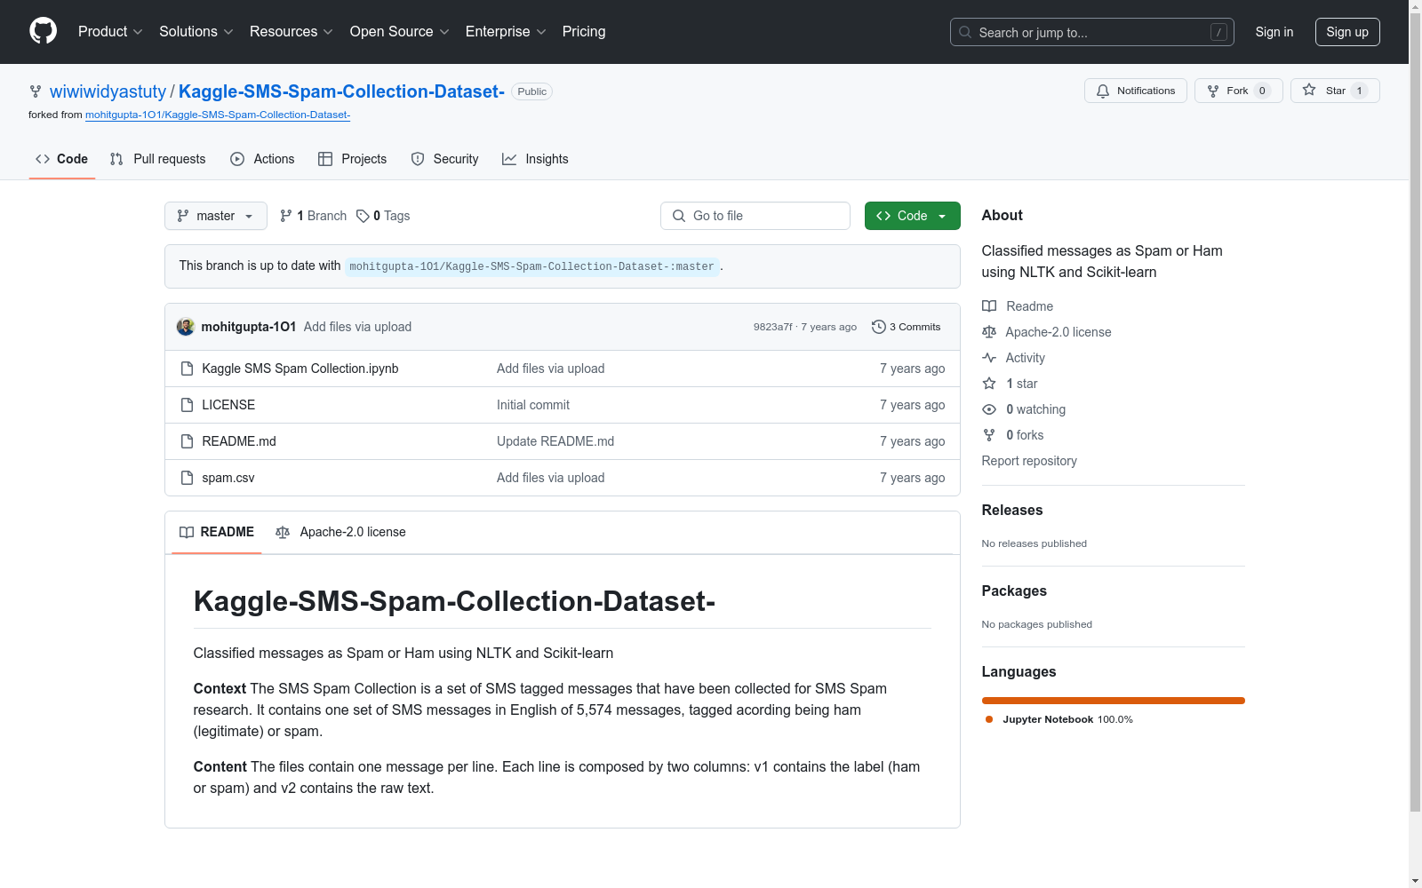Click the orange languages bar
Image resolution: width=1422 pixels, height=888 pixels.
[1114, 701]
